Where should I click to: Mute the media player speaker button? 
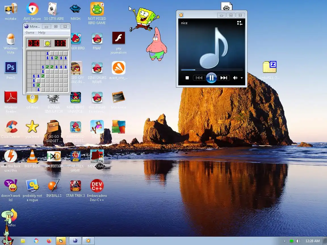pos(235,78)
